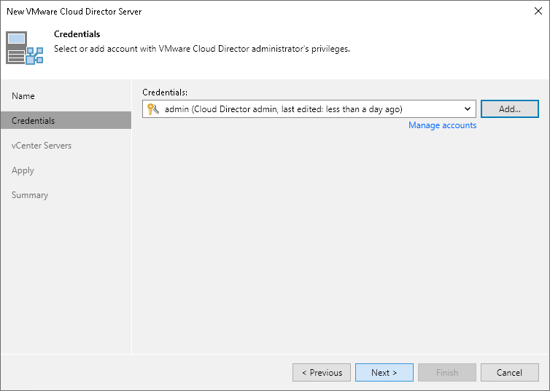Open the Manage accounts link
The height and width of the screenshot is (391, 550).
click(x=442, y=125)
